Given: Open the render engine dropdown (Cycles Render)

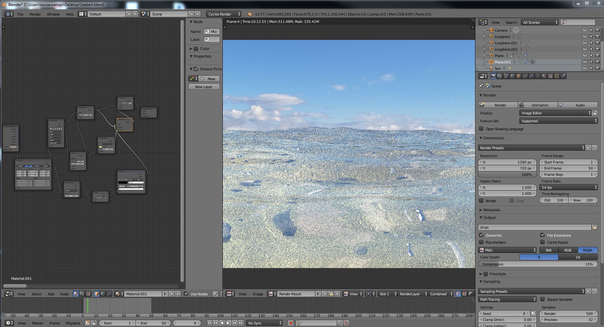Looking at the screenshot, I should pyautogui.click(x=223, y=14).
